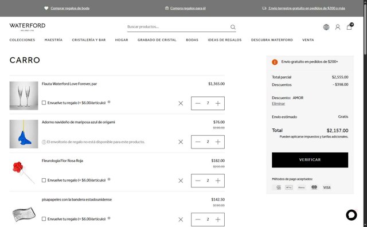Viewport: 367px width, 227px height.
Task: Open the BODAS menu
Action: [x=192, y=40]
